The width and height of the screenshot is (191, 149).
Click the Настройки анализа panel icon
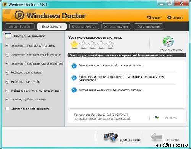pyautogui.click(x=8, y=36)
